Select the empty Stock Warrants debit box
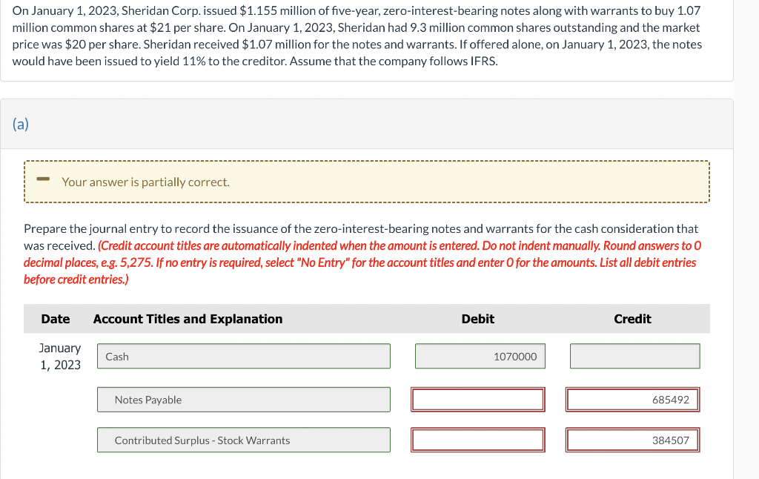 pos(478,440)
